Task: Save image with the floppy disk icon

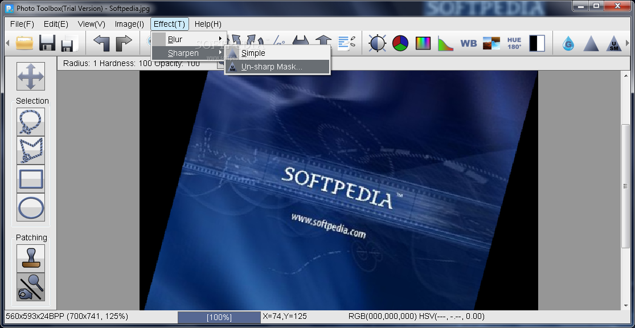Action: pyautogui.click(x=47, y=43)
